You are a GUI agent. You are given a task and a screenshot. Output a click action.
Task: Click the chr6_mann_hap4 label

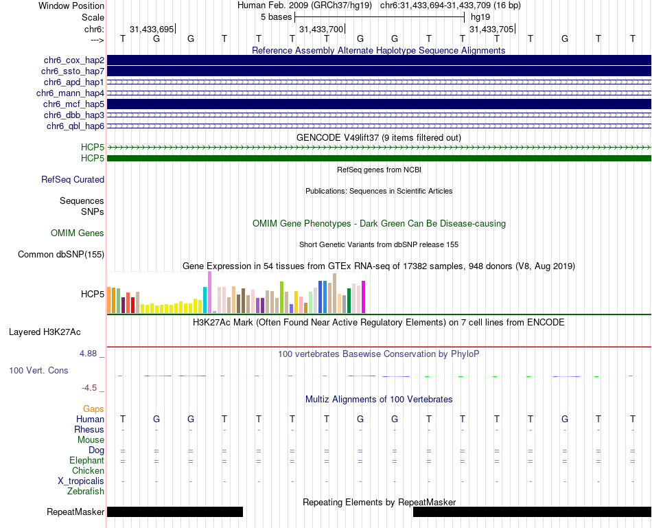pos(70,93)
